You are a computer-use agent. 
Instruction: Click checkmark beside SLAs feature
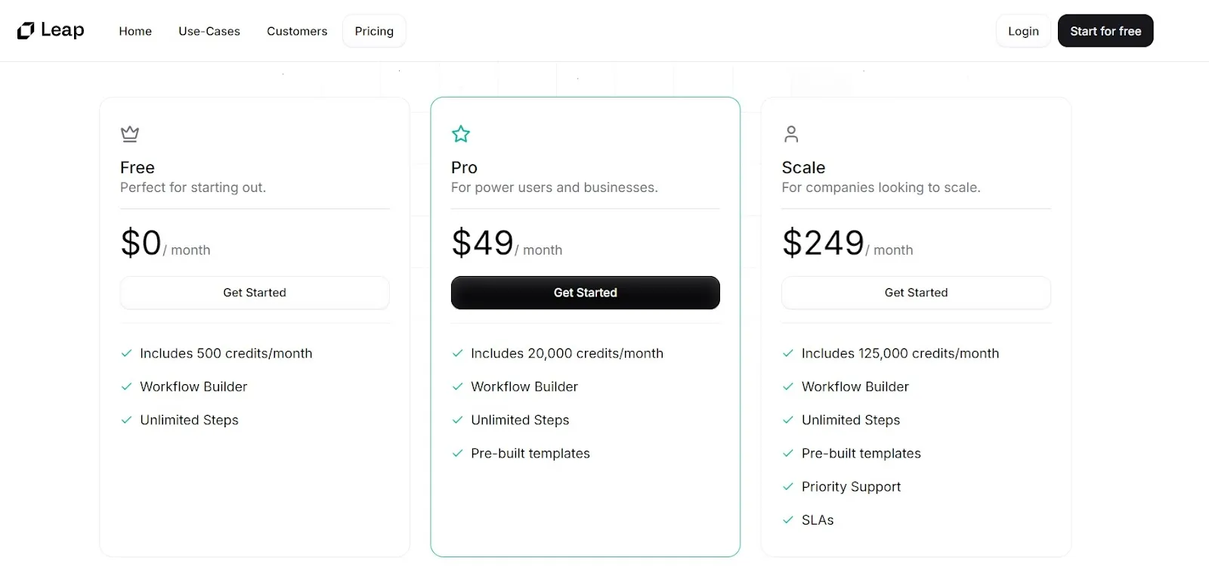[x=788, y=520]
